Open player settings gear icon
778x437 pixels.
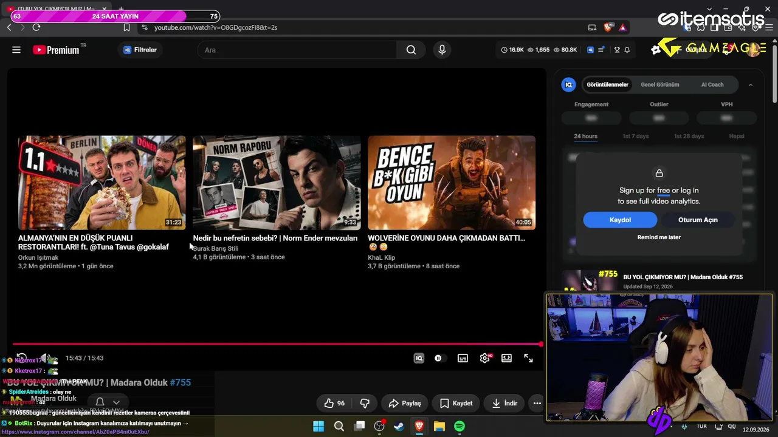pos(485,358)
